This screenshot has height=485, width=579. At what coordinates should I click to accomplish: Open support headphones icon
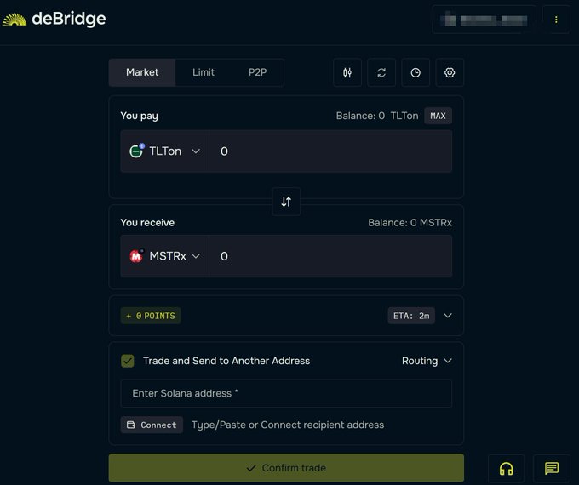tap(507, 469)
